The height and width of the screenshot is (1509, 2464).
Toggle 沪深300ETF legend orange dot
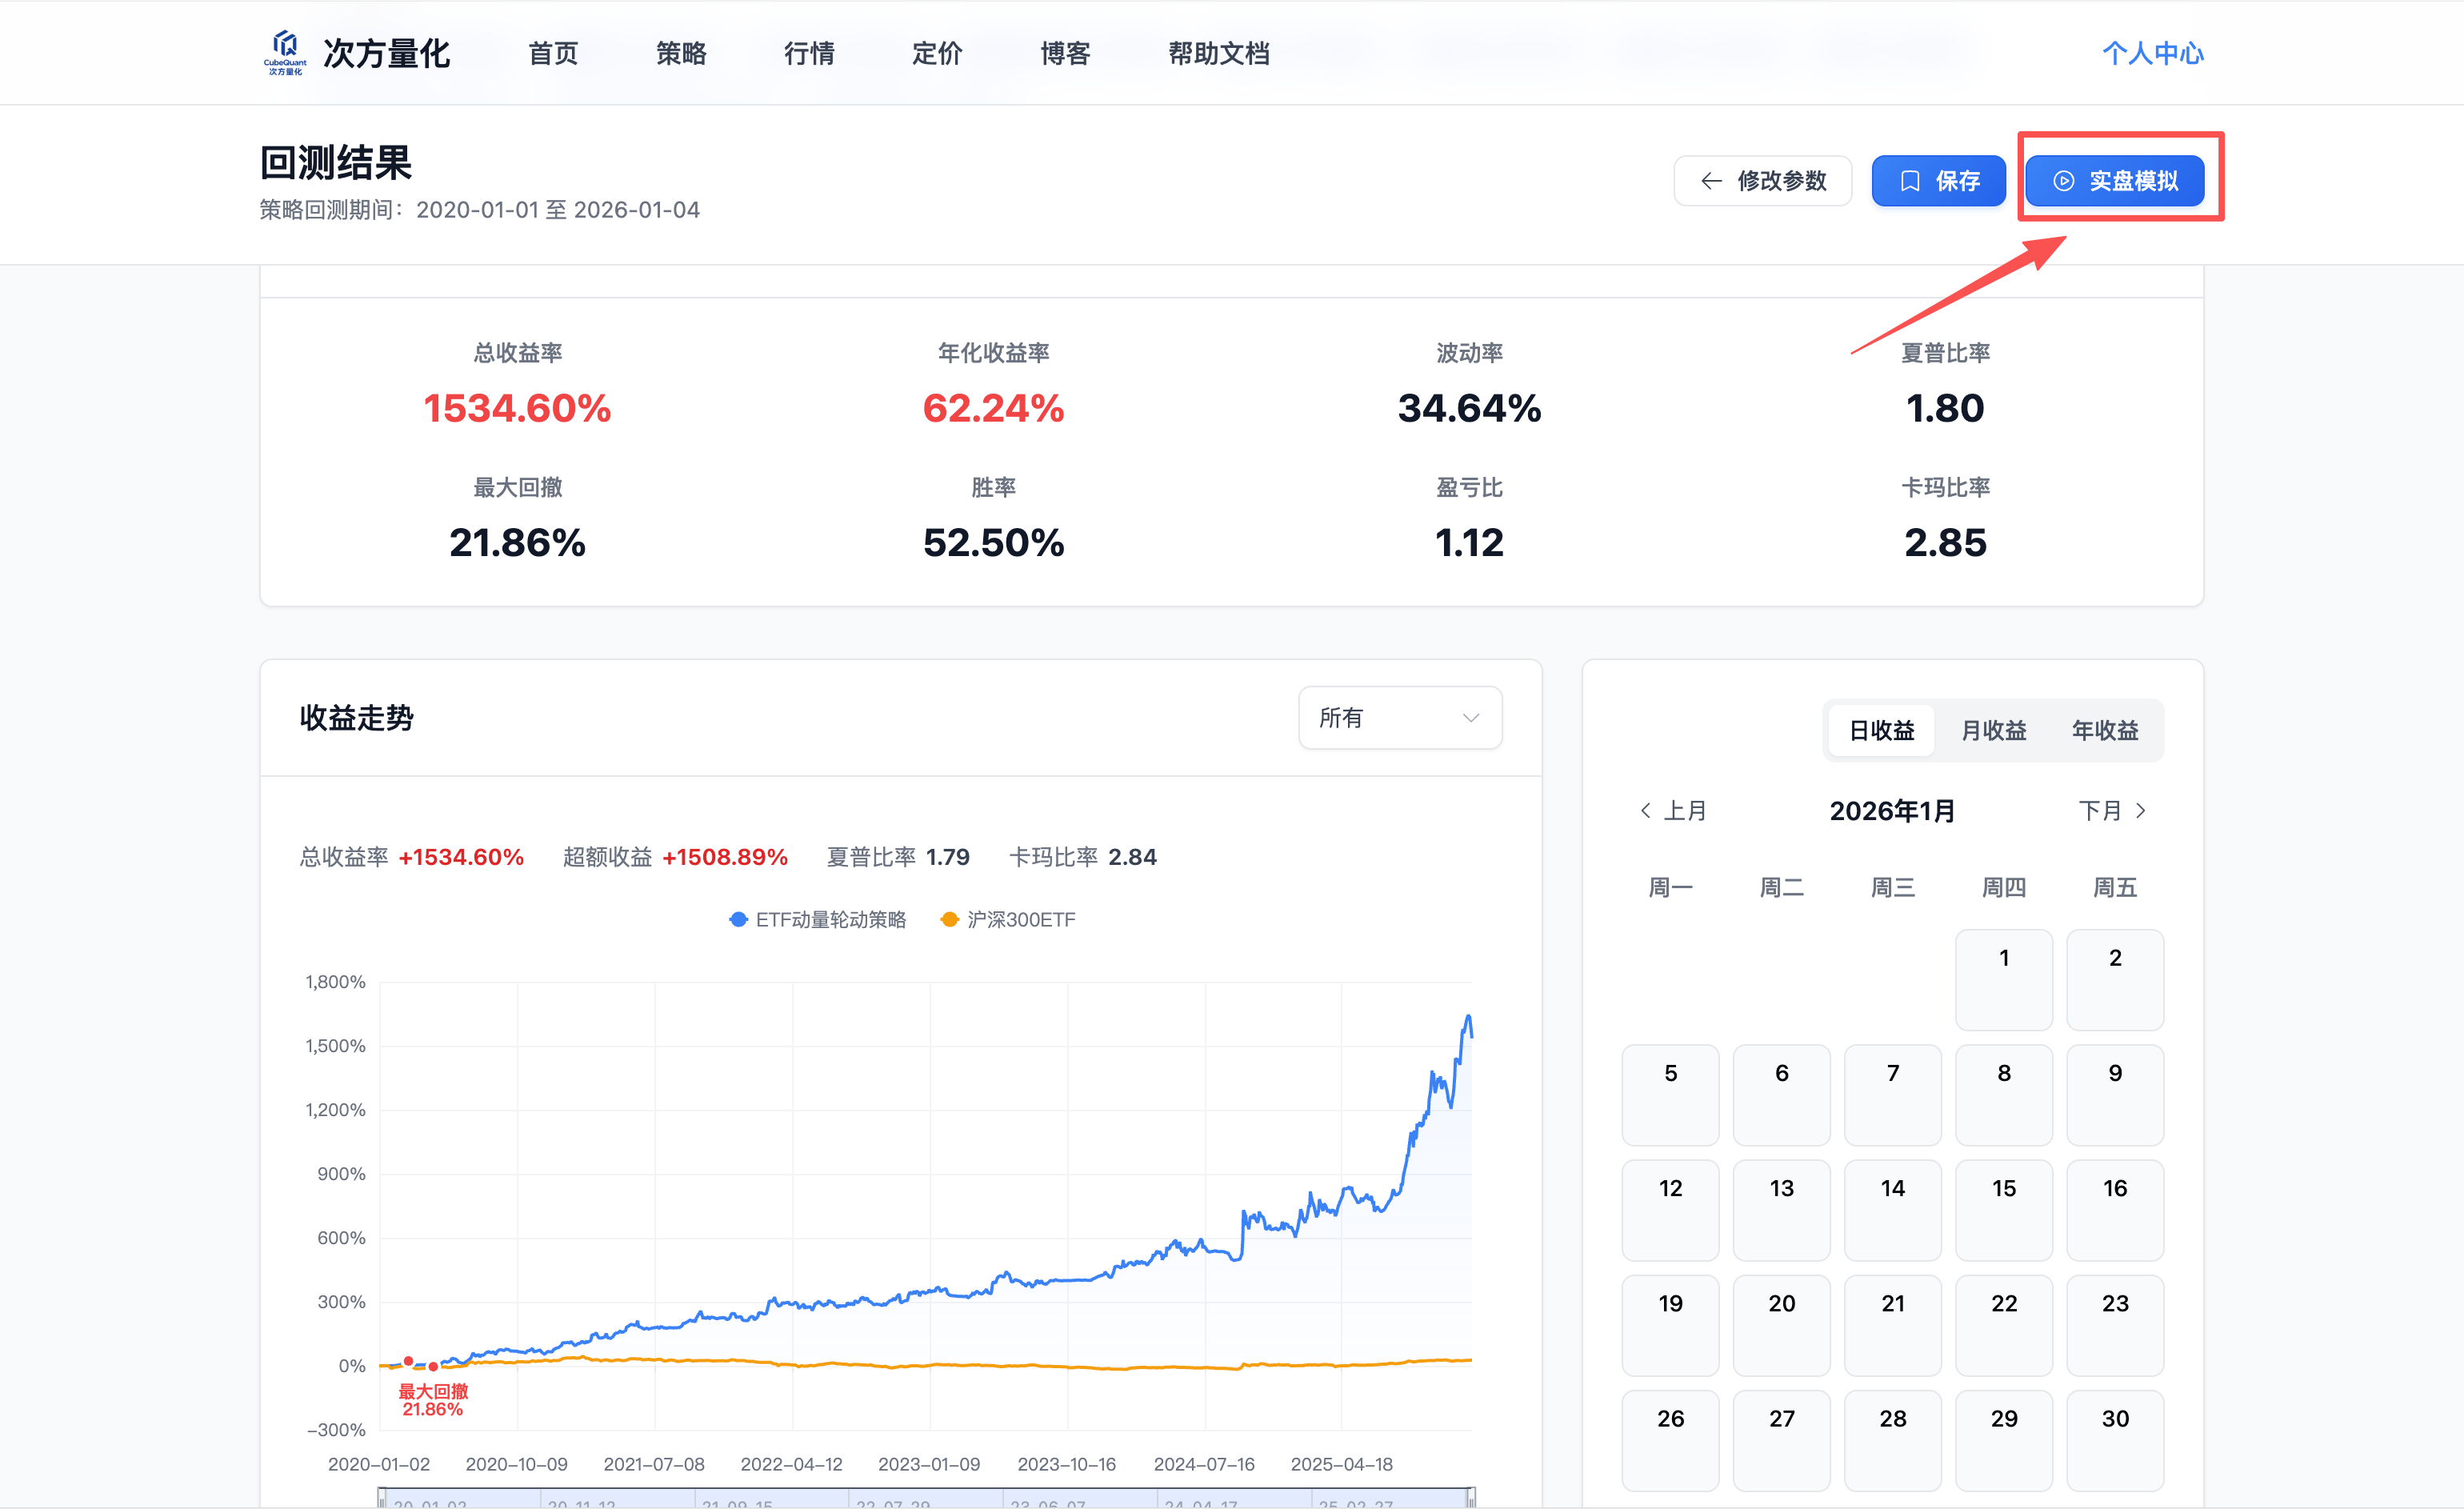point(949,920)
